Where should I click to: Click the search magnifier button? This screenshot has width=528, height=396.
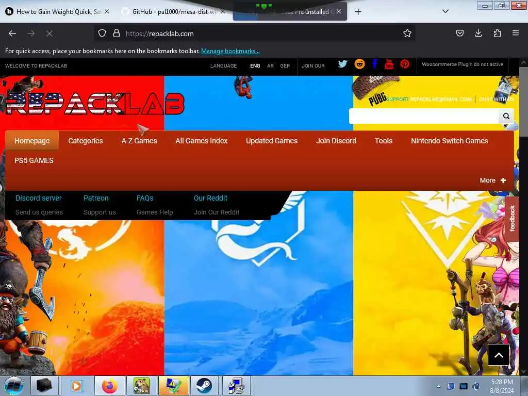tap(506, 116)
